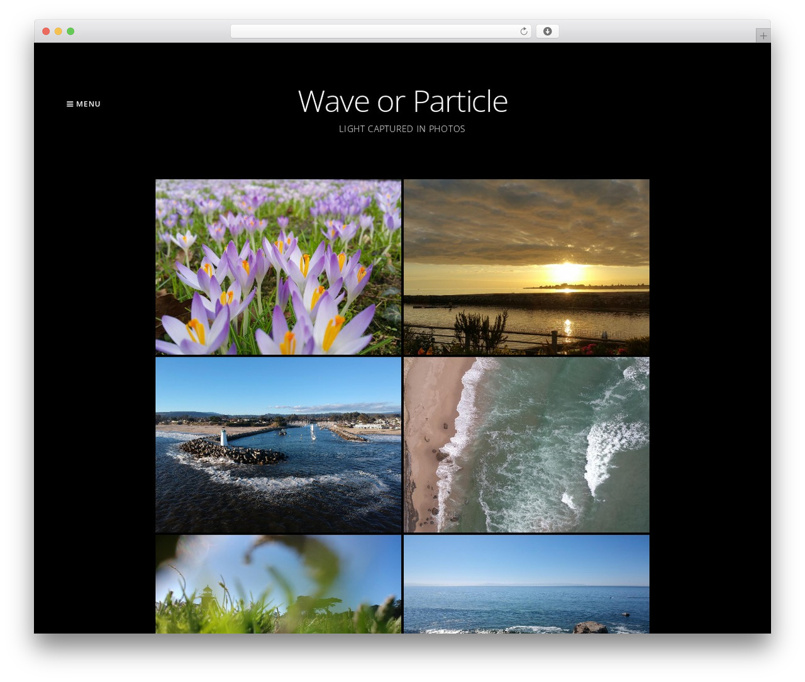The image size is (805, 682).
Task: Click the red close window button
Action: (x=46, y=31)
